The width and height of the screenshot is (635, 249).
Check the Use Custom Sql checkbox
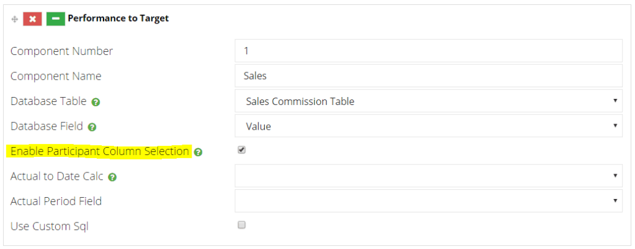click(x=242, y=225)
